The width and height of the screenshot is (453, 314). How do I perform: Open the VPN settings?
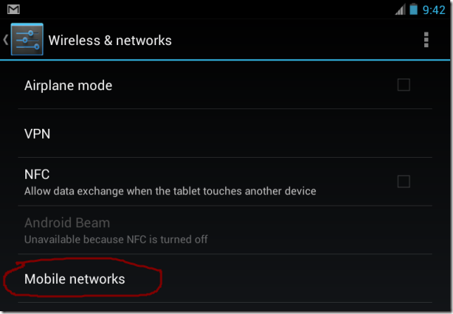point(37,133)
